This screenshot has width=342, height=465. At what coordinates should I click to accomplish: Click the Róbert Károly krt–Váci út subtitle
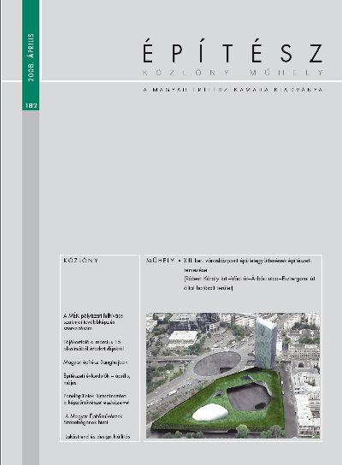tap(249, 283)
